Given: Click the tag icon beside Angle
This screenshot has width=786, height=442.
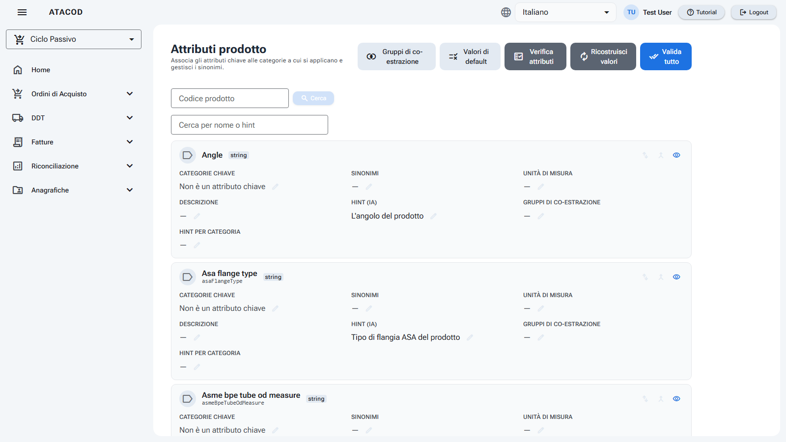Looking at the screenshot, I should [188, 155].
